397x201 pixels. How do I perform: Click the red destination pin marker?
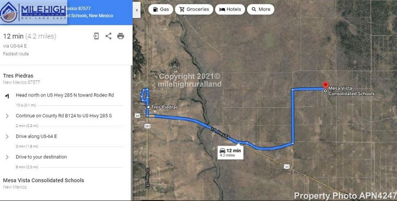[x=325, y=85]
